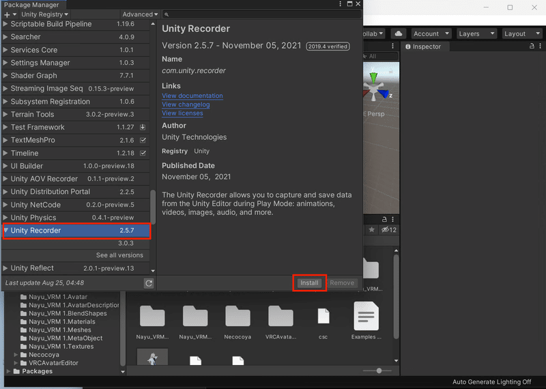Open the Layers dropdown
546x389 pixels.
[x=476, y=33]
